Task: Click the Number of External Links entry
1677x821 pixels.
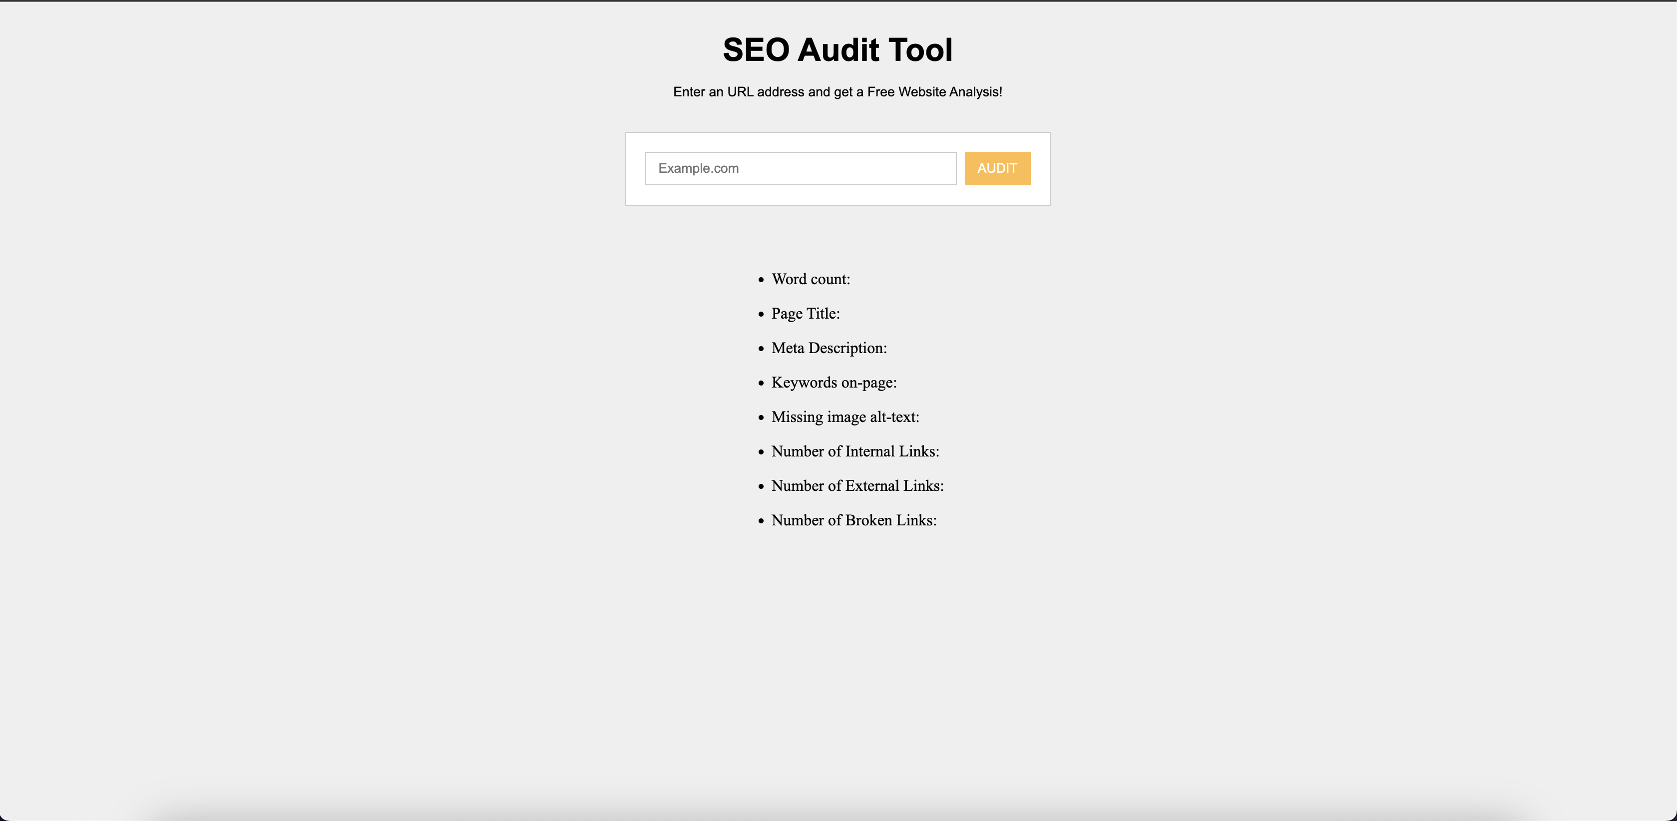Action: (857, 486)
